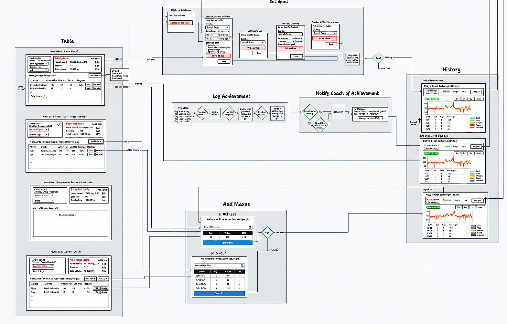Click 'Link all' in the Add Row menu

[x=115, y=71]
